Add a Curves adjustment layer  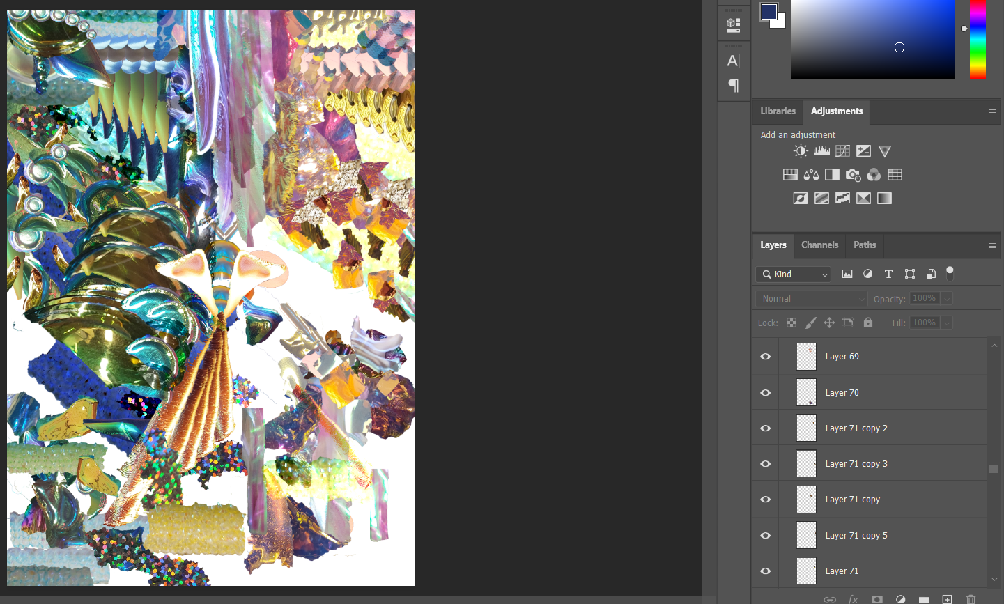[842, 151]
